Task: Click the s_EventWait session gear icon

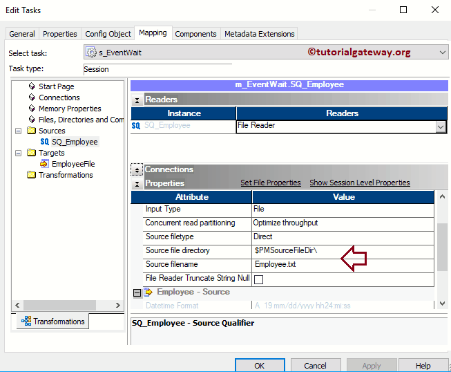Action: tap(91, 53)
